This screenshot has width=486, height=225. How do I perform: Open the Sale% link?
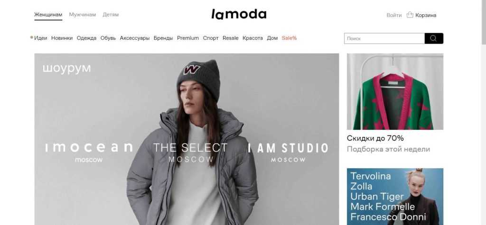[x=289, y=38]
